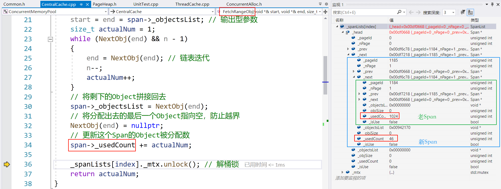Click the Value column header
Screen dimensions: 501x189
pos(392,20)
